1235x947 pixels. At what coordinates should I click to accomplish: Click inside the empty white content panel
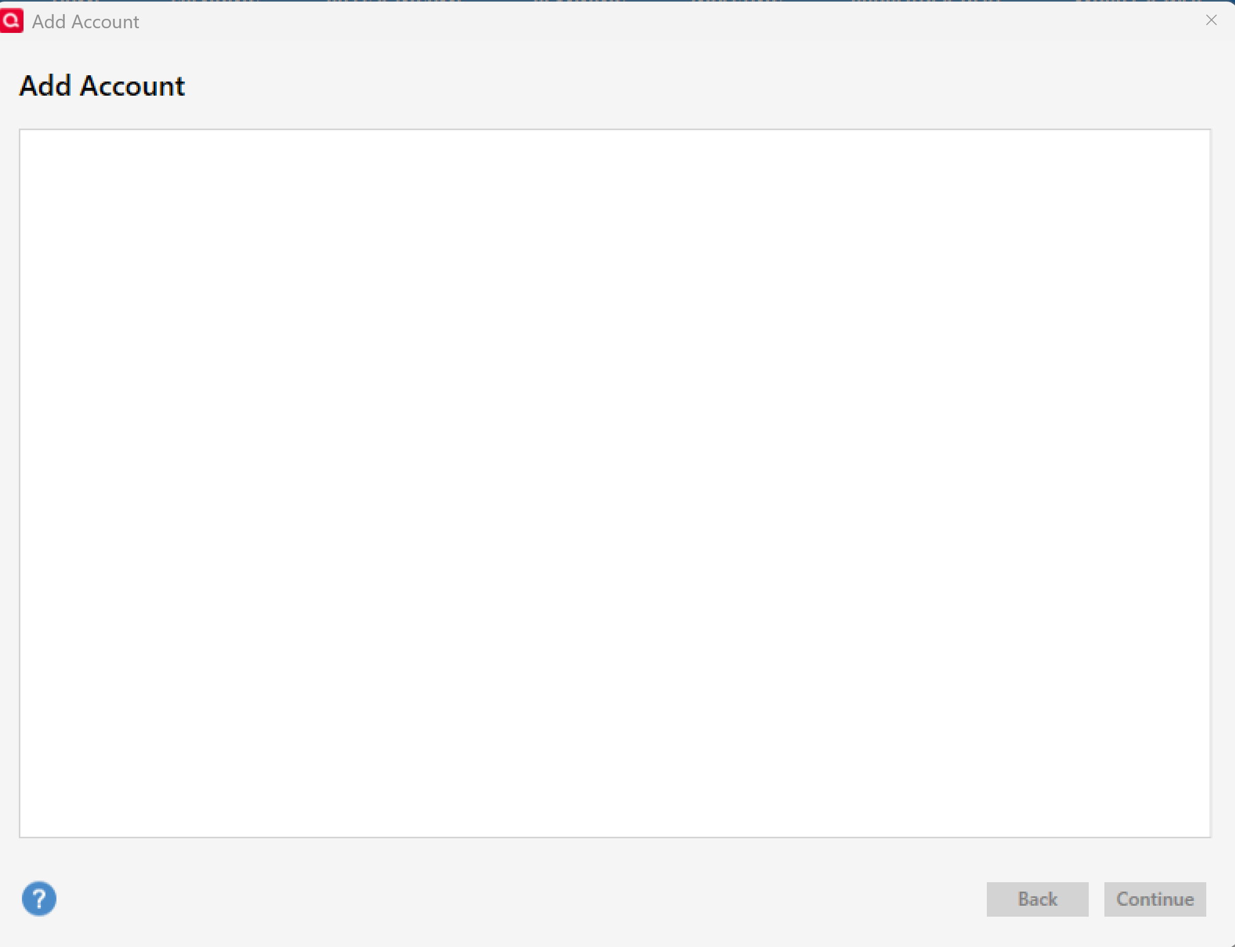click(615, 483)
